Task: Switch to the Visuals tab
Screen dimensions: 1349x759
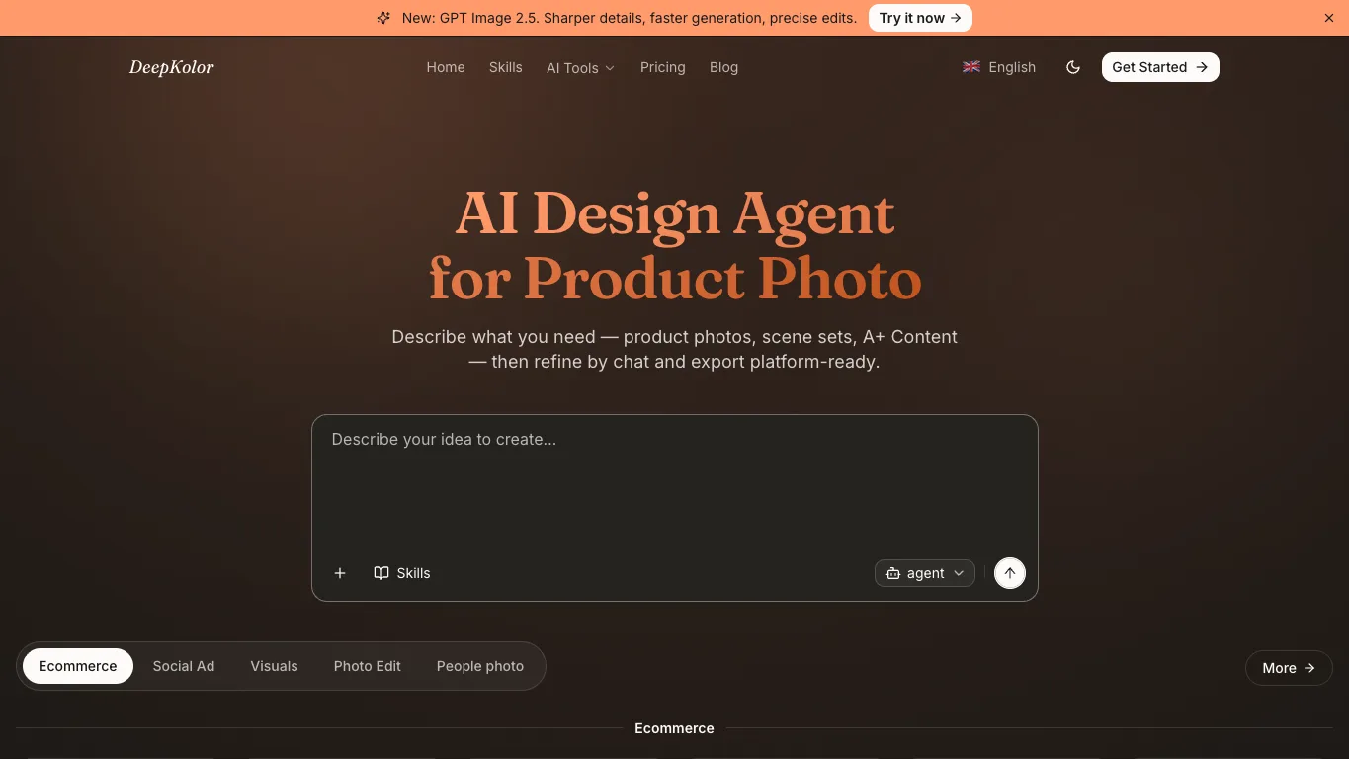Action: pos(274,666)
